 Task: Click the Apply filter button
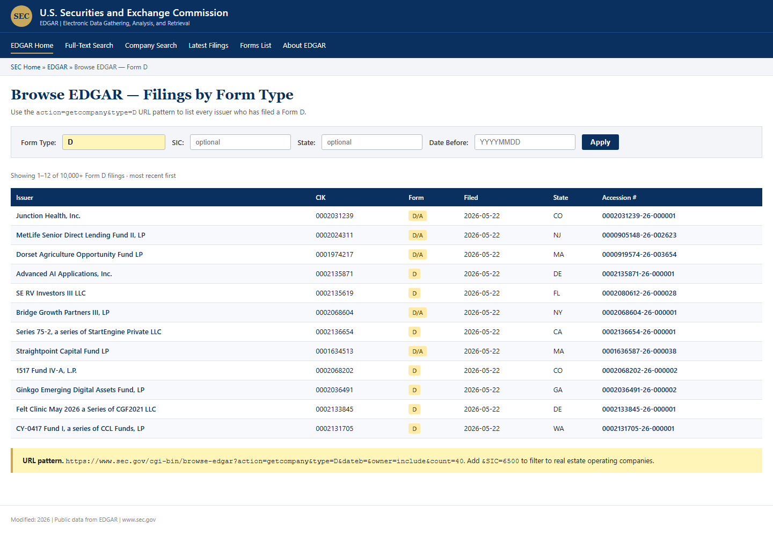(x=600, y=142)
